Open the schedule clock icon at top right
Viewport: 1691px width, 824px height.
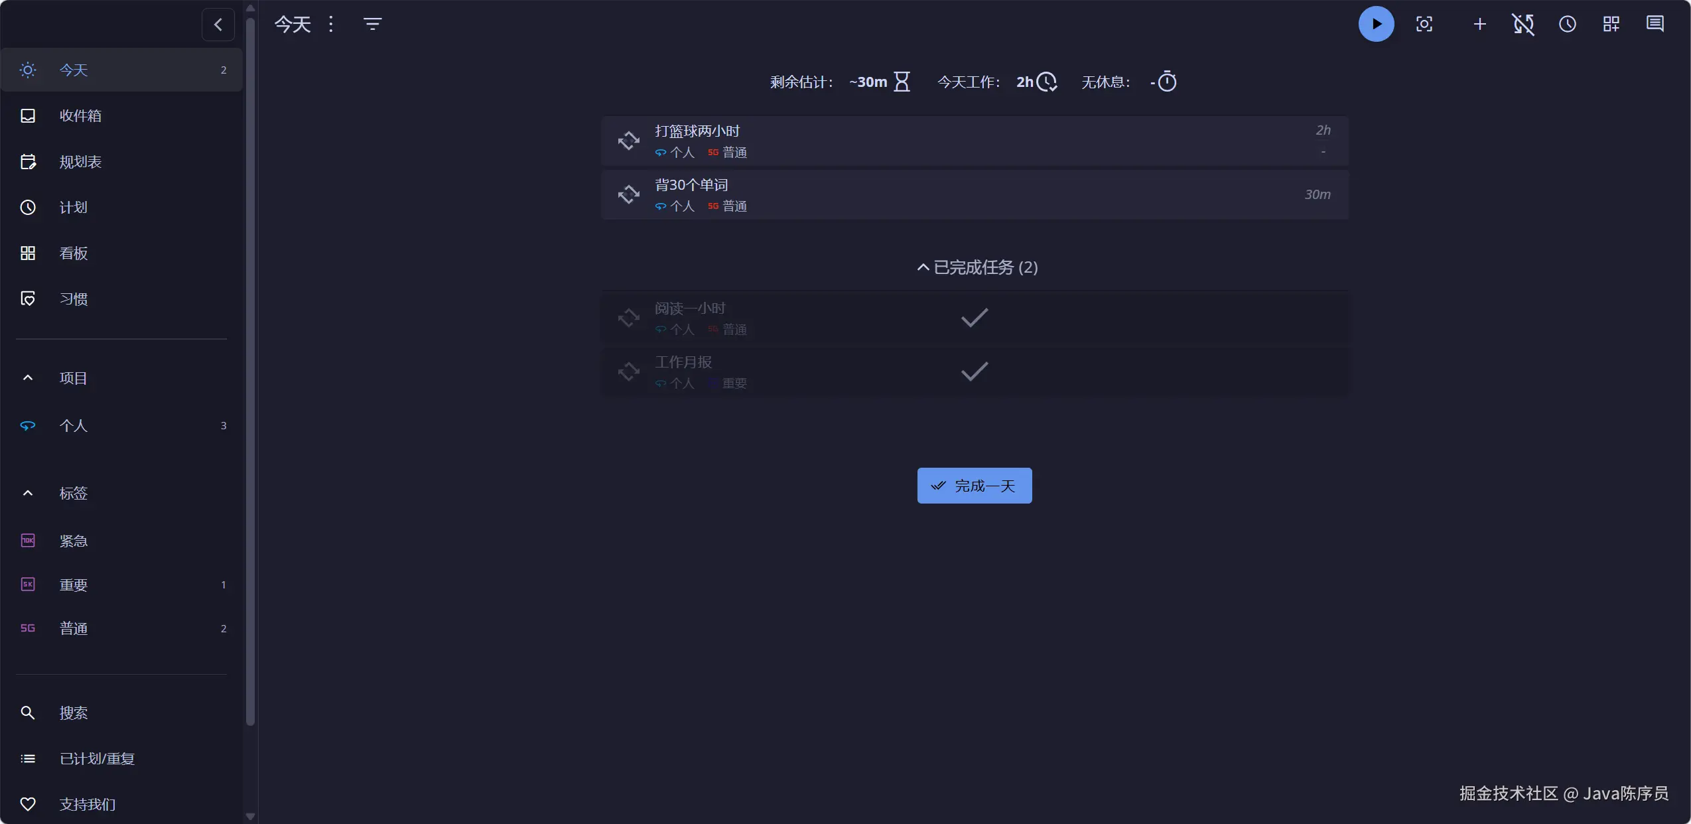[1567, 25]
